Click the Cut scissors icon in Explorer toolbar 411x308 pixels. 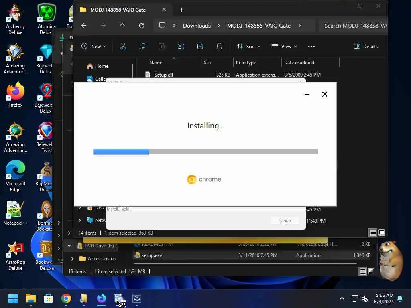[x=123, y=47]
